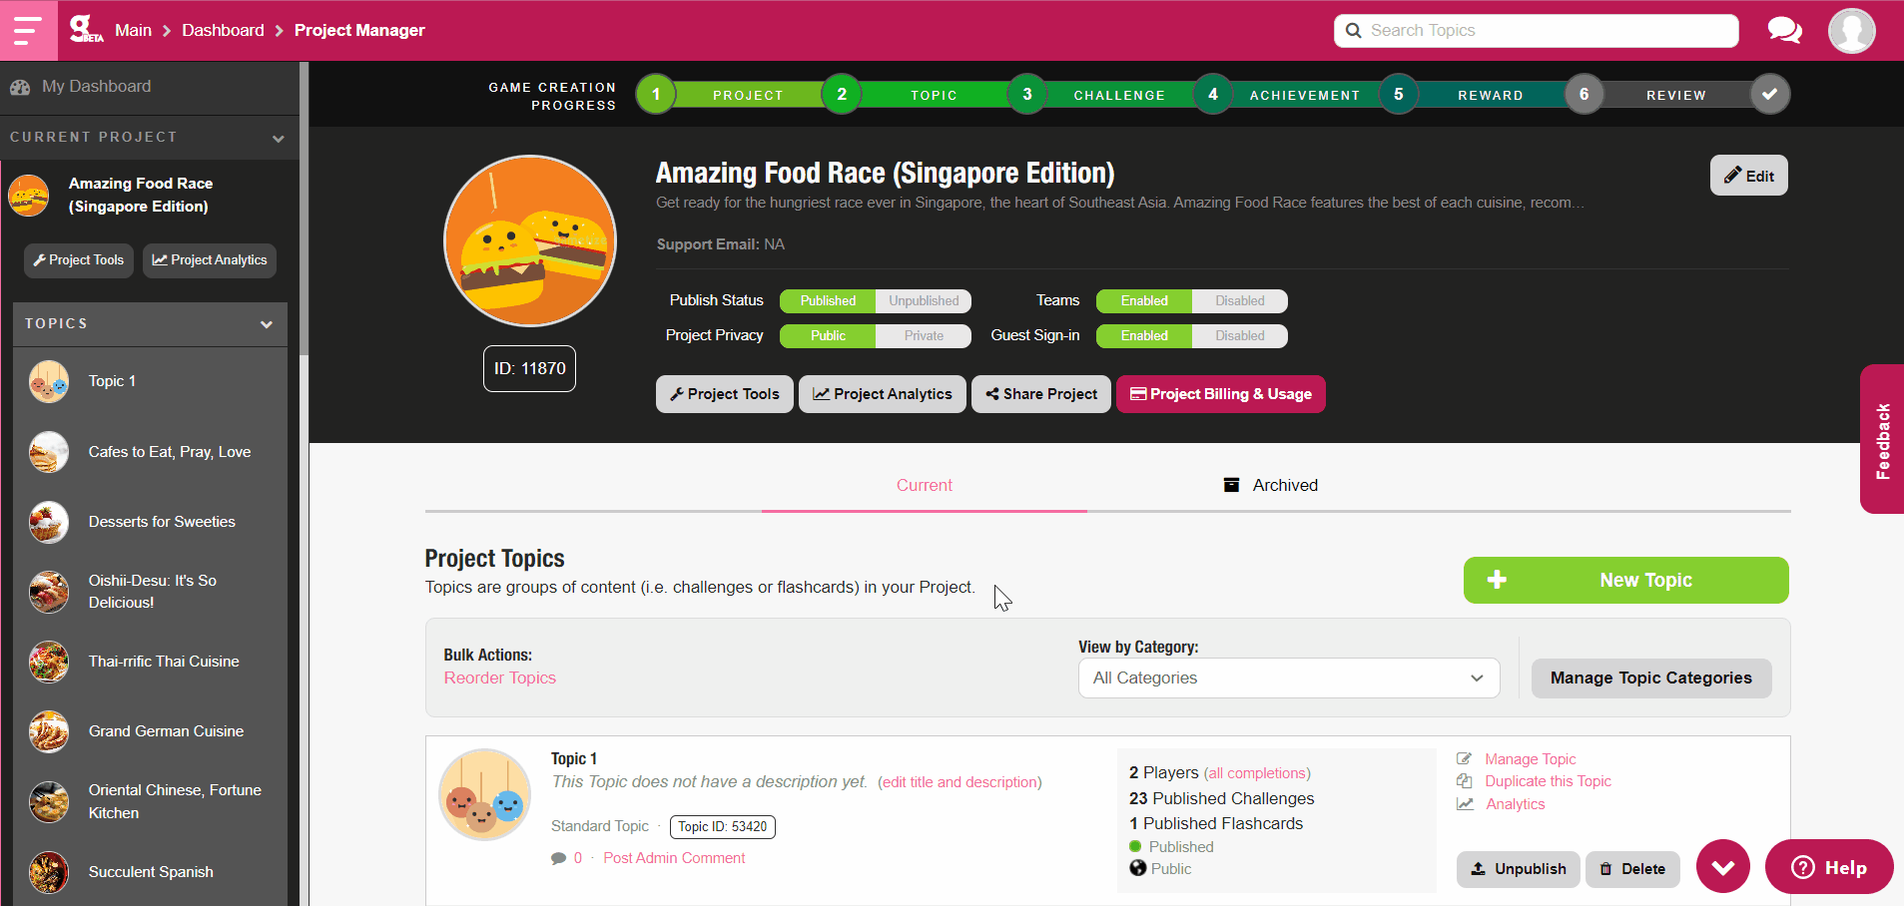Click the round scroll-down arrow button
1904x906 pixels.
pos(1722,866)
